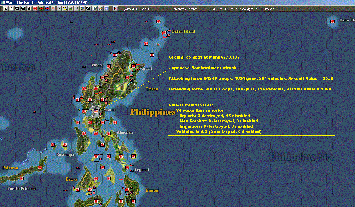This screenshot has width=355, height=207.
Task: Select the Japanese flag unit on Palawan coast
Action: pos(40,167)
